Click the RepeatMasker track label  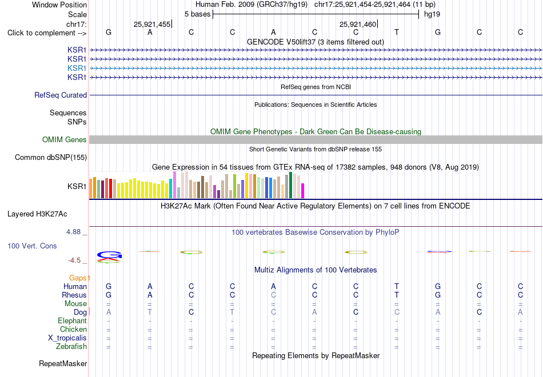pyautogui.click(x=63, y=363)
